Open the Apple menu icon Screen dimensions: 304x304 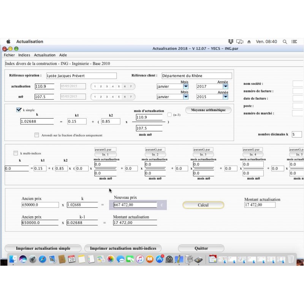(x=8, y=41)
